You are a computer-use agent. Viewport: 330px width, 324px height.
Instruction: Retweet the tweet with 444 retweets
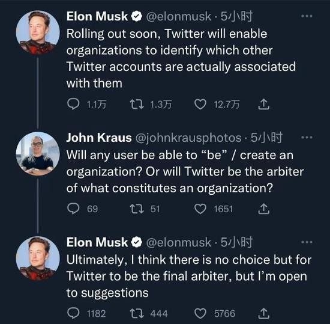137,313
